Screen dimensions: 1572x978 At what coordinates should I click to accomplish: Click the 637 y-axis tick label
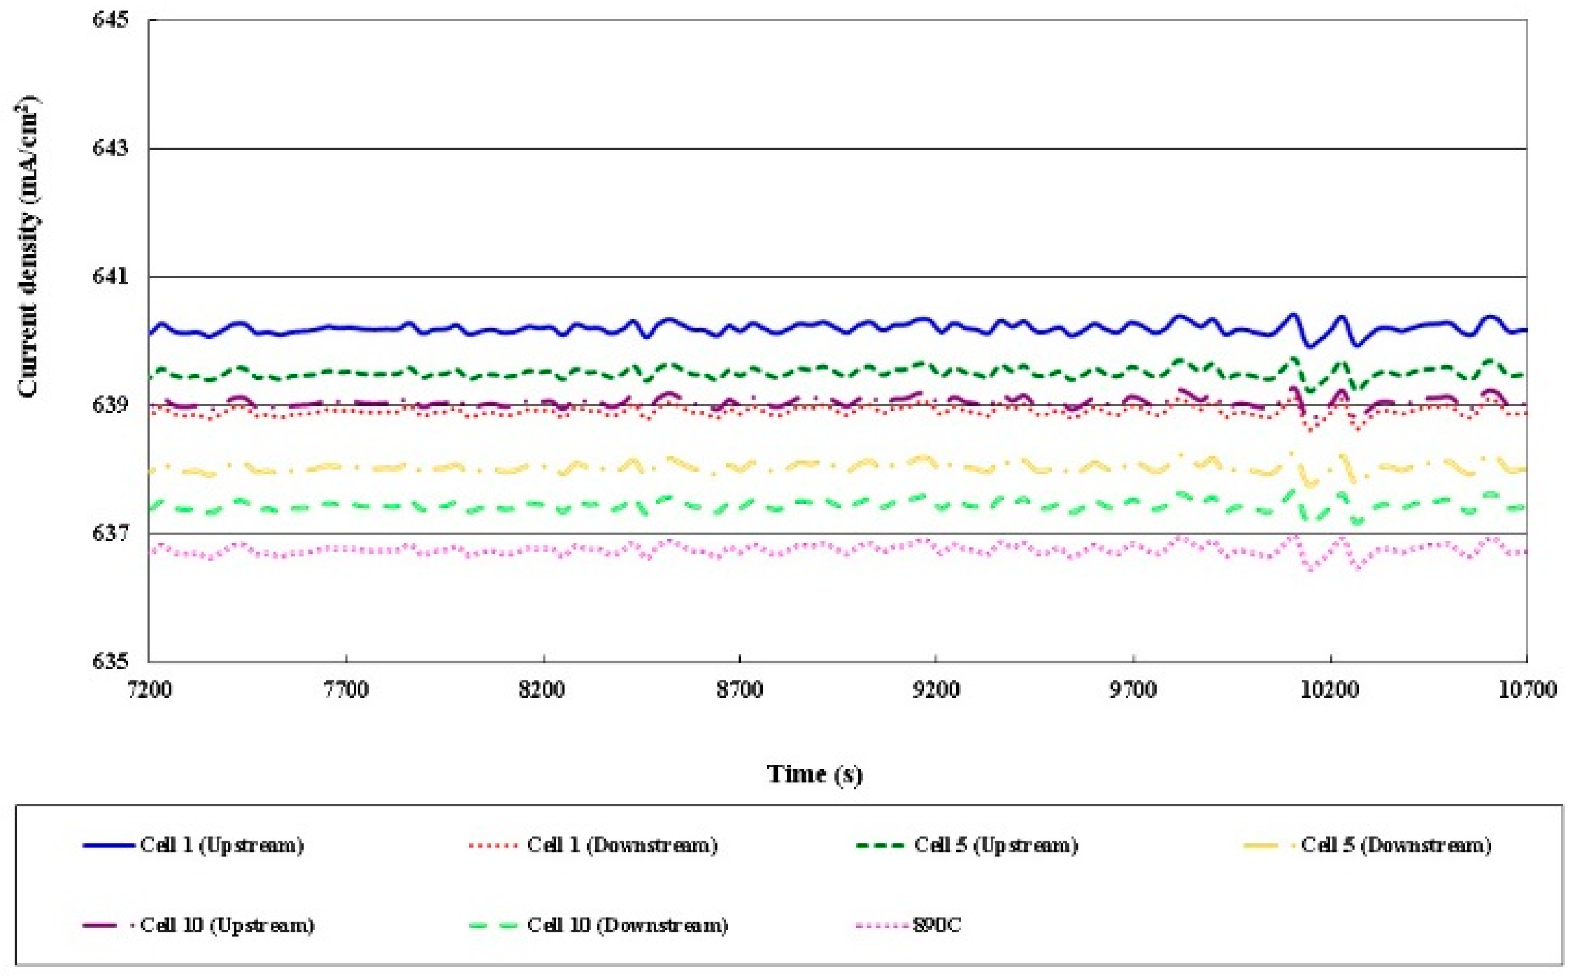coord(109,533)
